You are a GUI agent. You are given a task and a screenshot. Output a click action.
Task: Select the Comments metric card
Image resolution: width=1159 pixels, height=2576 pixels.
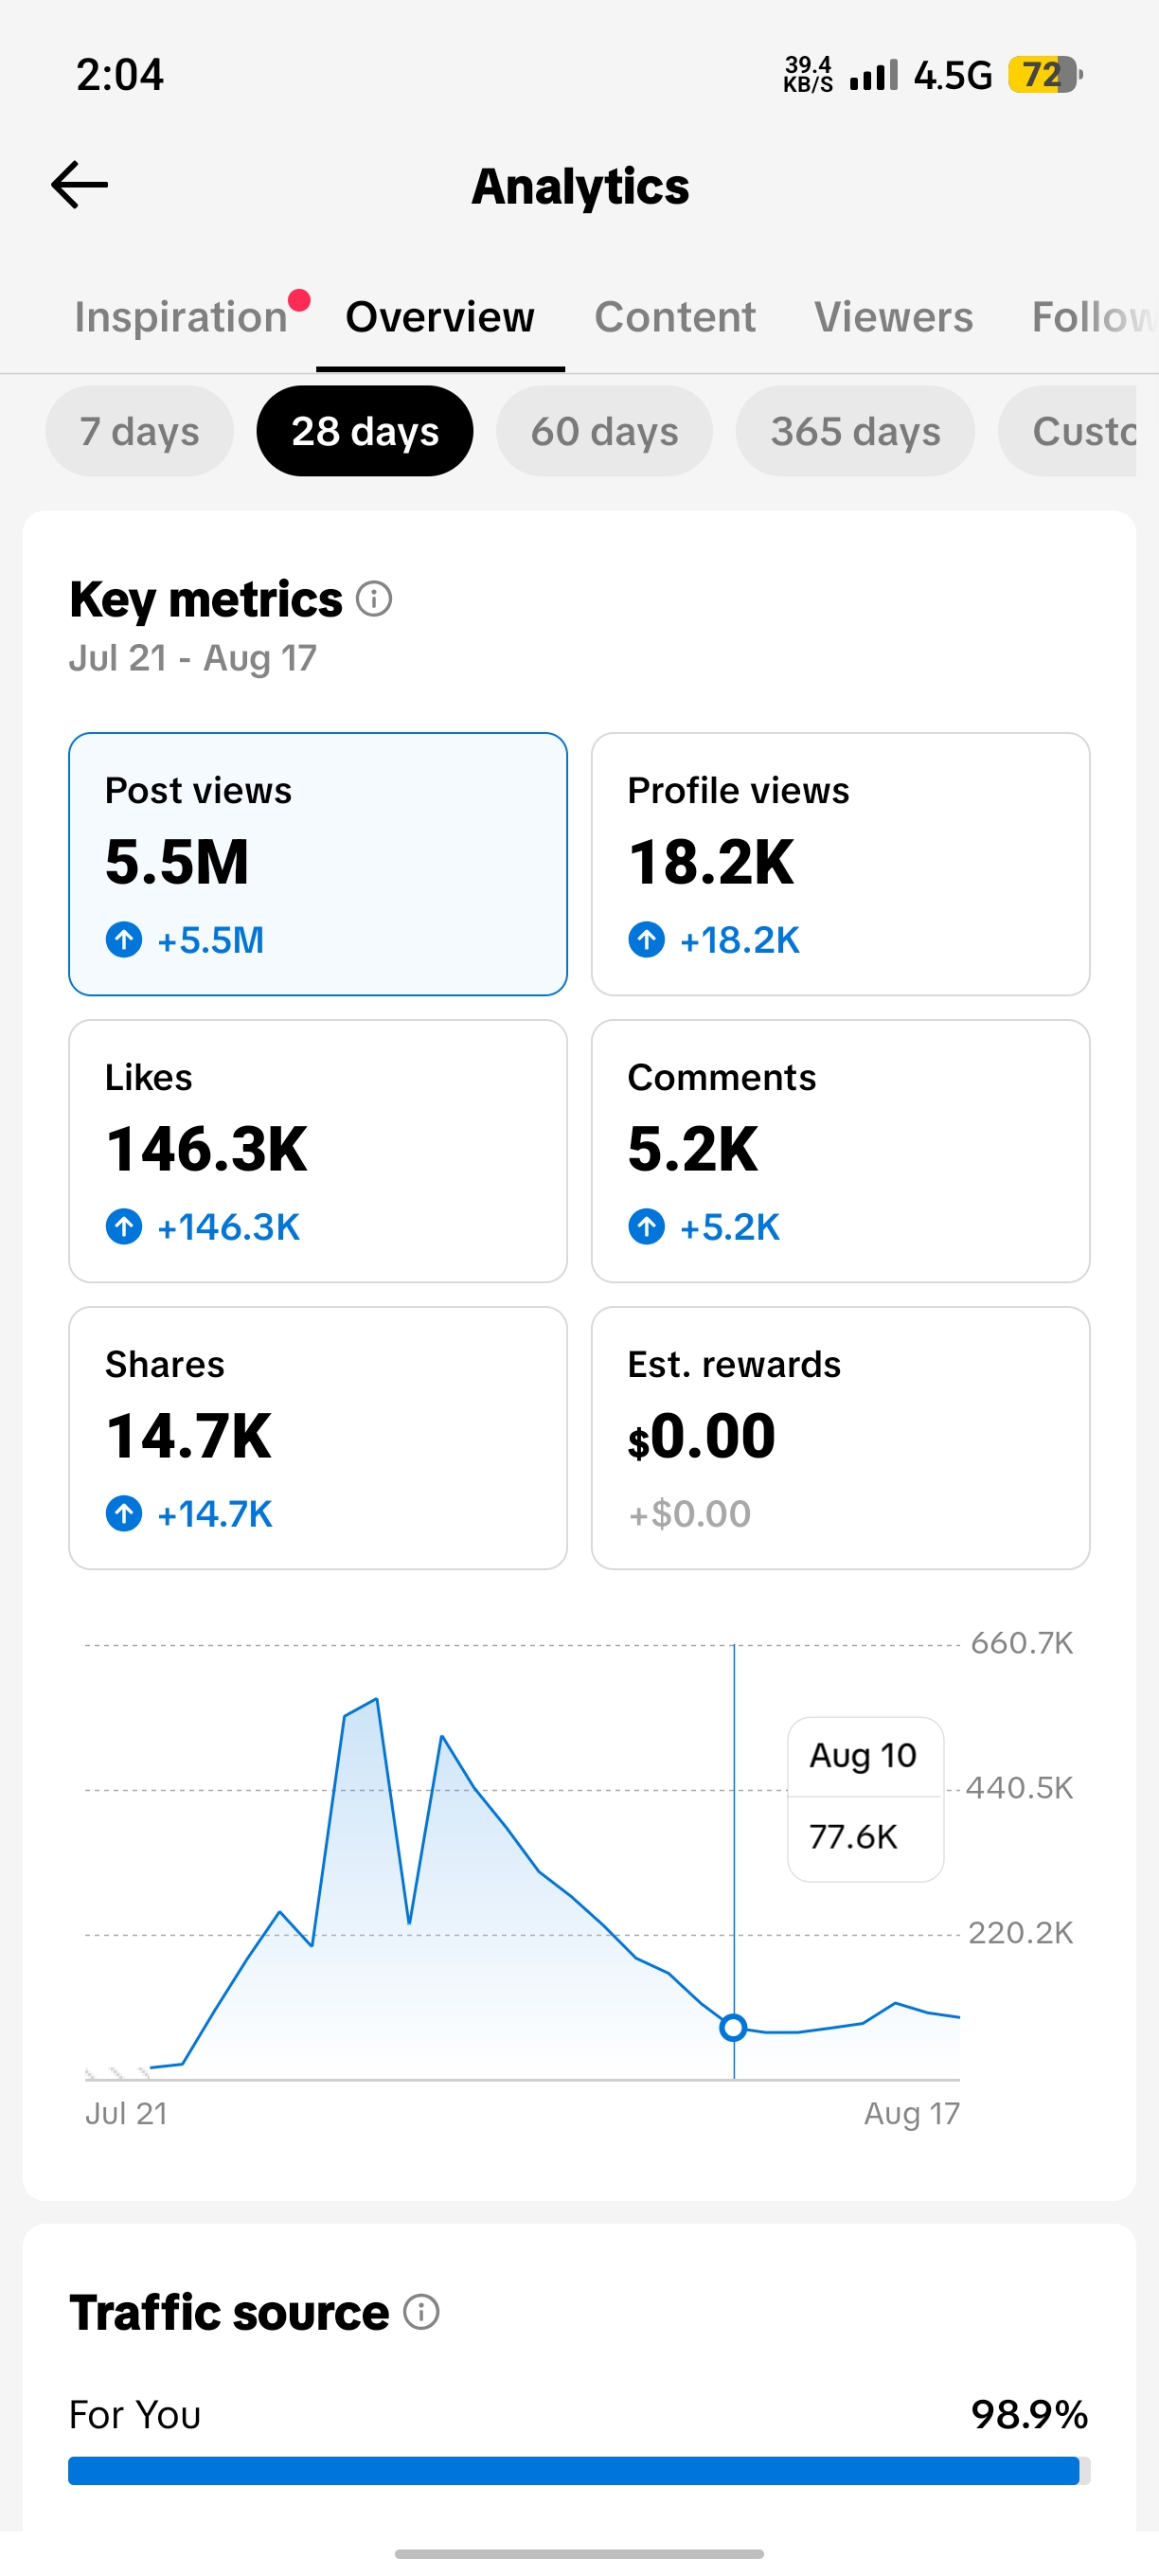[x=840, y=1151]
